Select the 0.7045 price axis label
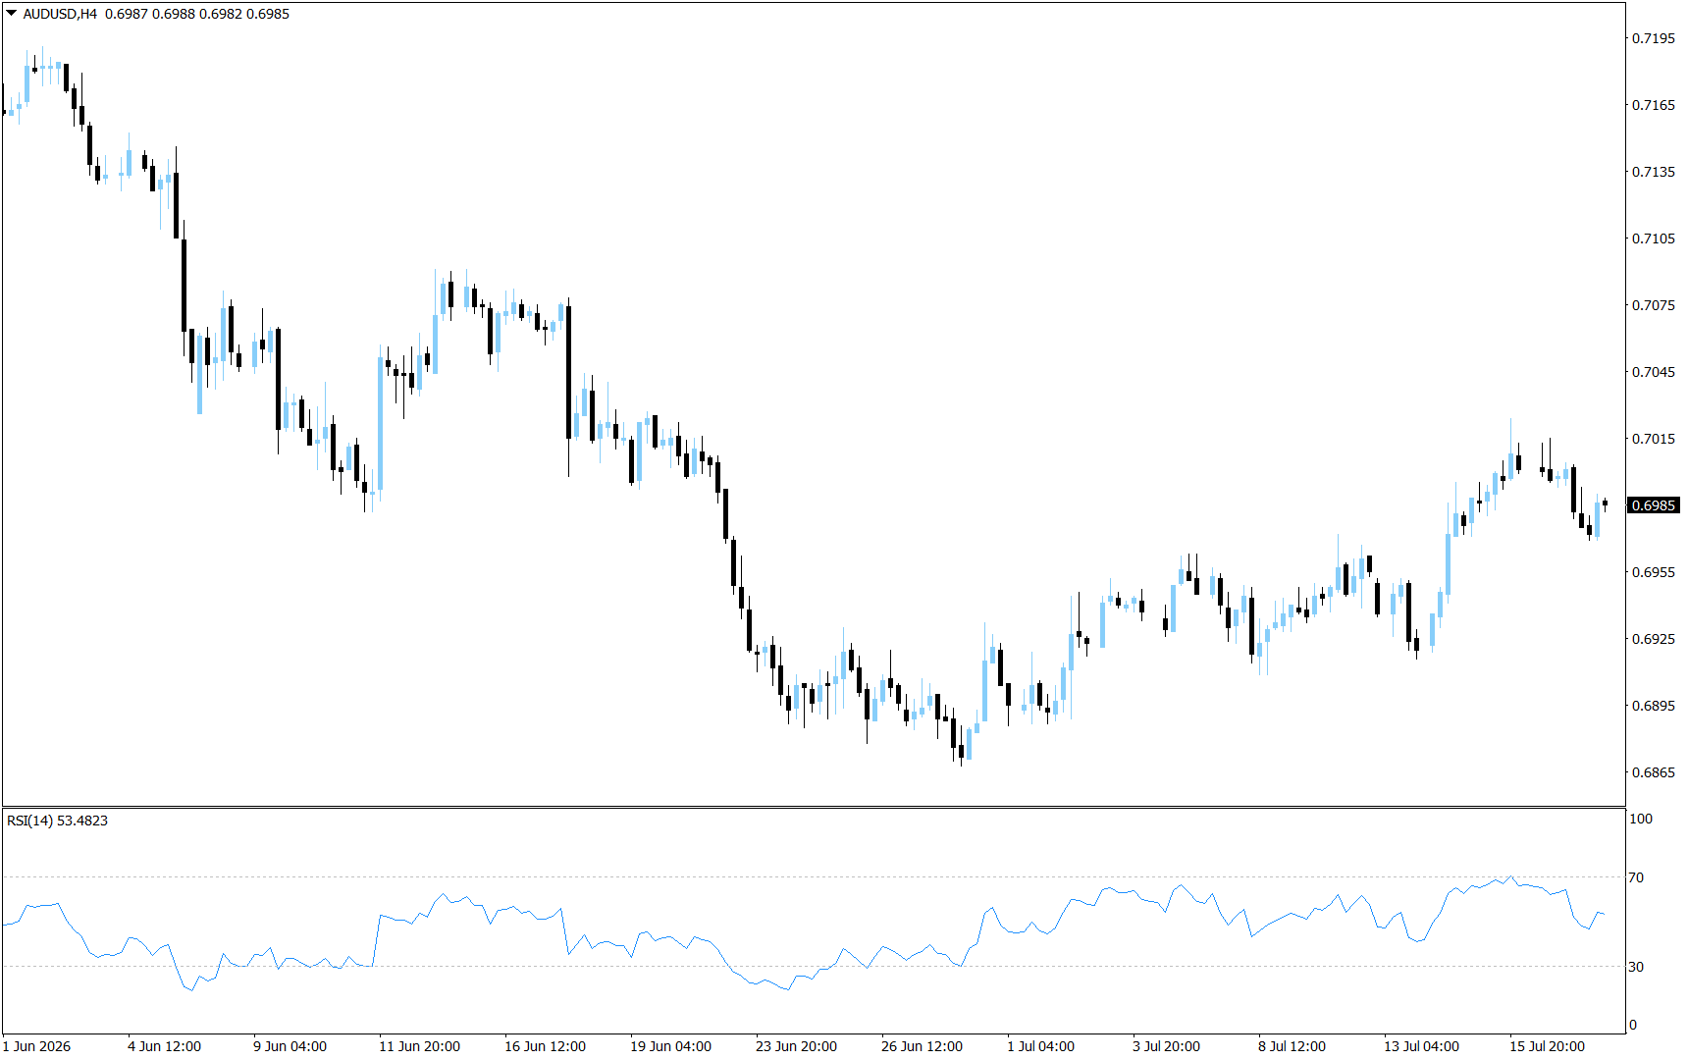Image resolution: width=1688 pixels, height=1060 pixels. [x=1653, y=372]
